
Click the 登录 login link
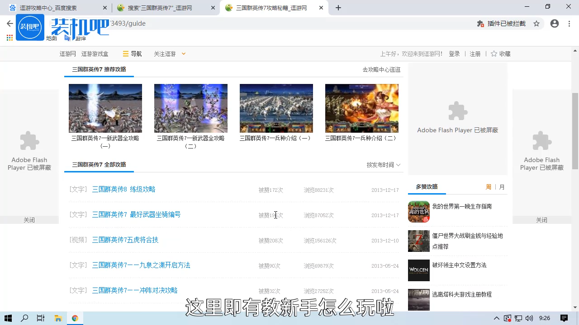click(x=454, y=53)
